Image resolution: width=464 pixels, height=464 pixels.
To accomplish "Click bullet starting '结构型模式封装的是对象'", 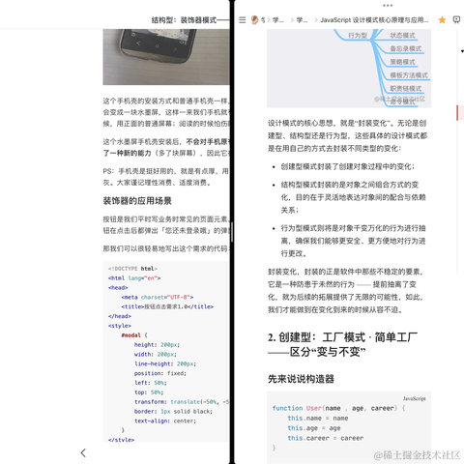I will pyautogui.click(x=353, y=197).
